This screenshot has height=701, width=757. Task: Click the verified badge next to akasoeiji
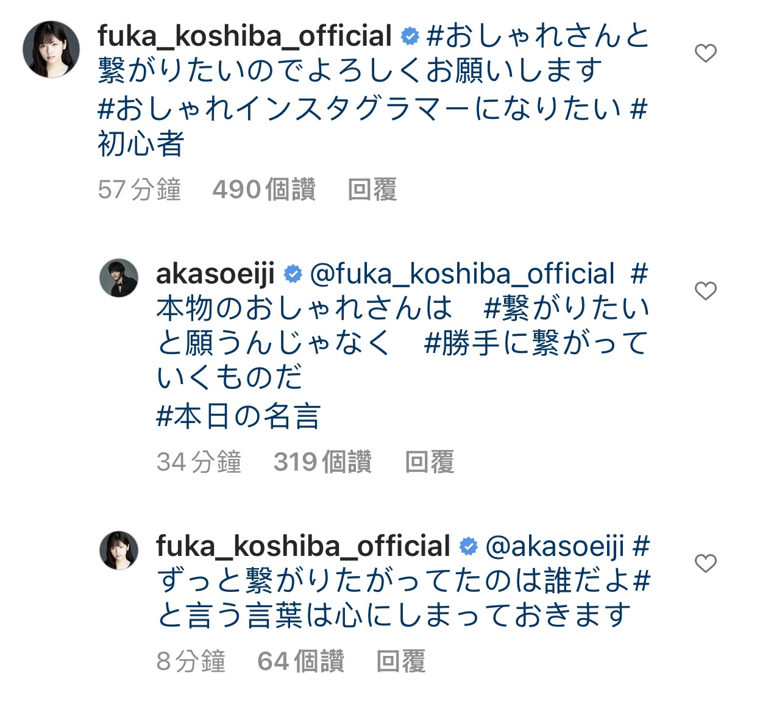coord(293,275)
